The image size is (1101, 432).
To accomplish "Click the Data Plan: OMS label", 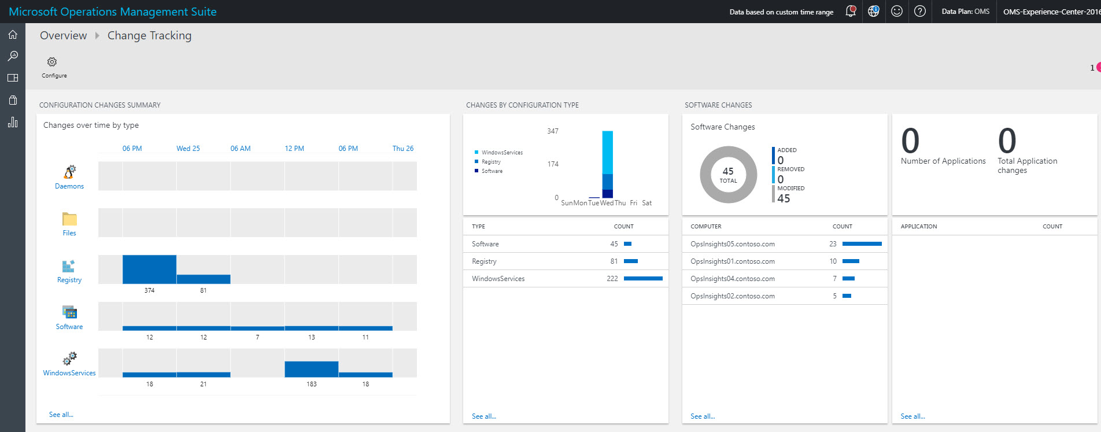I will coord(965,12).
